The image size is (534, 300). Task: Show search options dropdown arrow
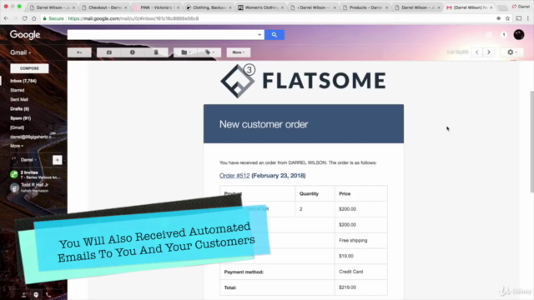(x=259, y=35)
